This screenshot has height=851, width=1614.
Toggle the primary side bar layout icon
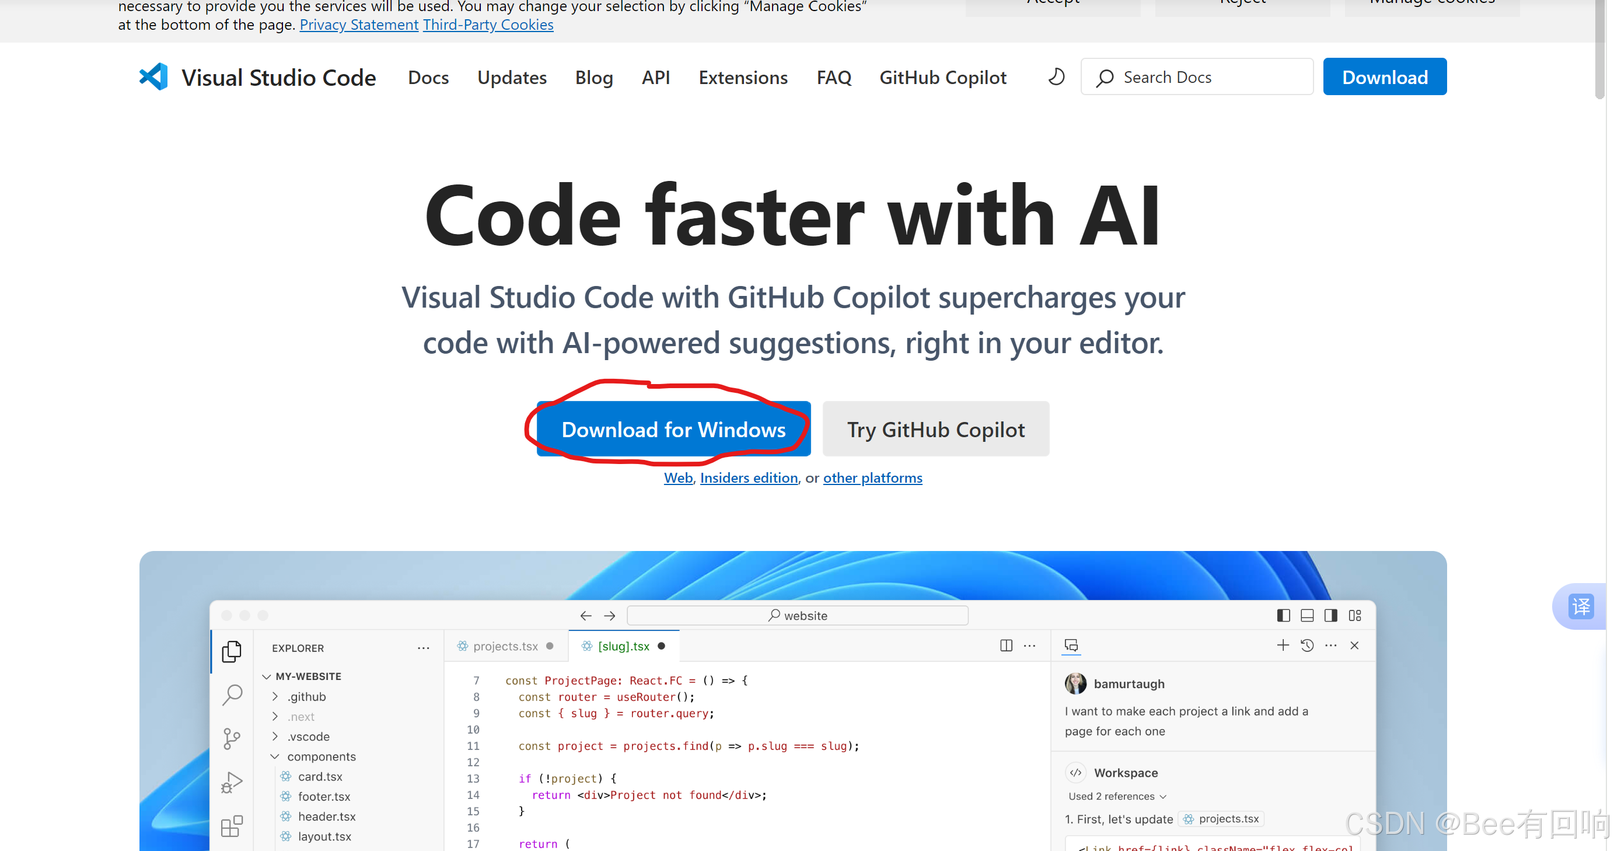coord(1283,615)
